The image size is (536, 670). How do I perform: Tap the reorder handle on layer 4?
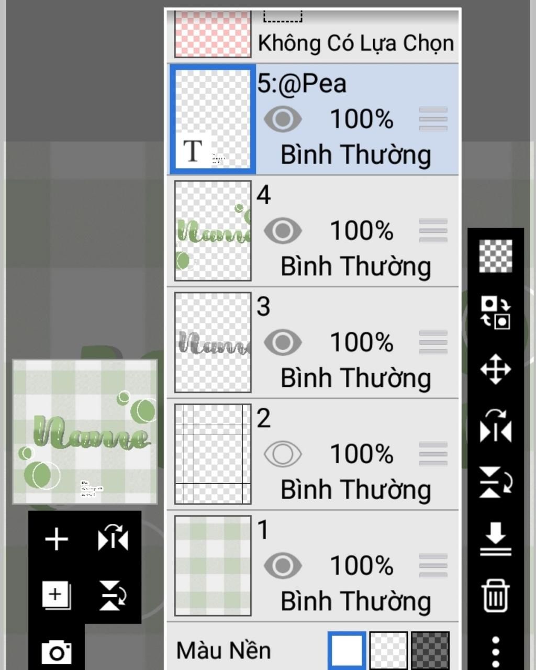(x=433, y=231)
